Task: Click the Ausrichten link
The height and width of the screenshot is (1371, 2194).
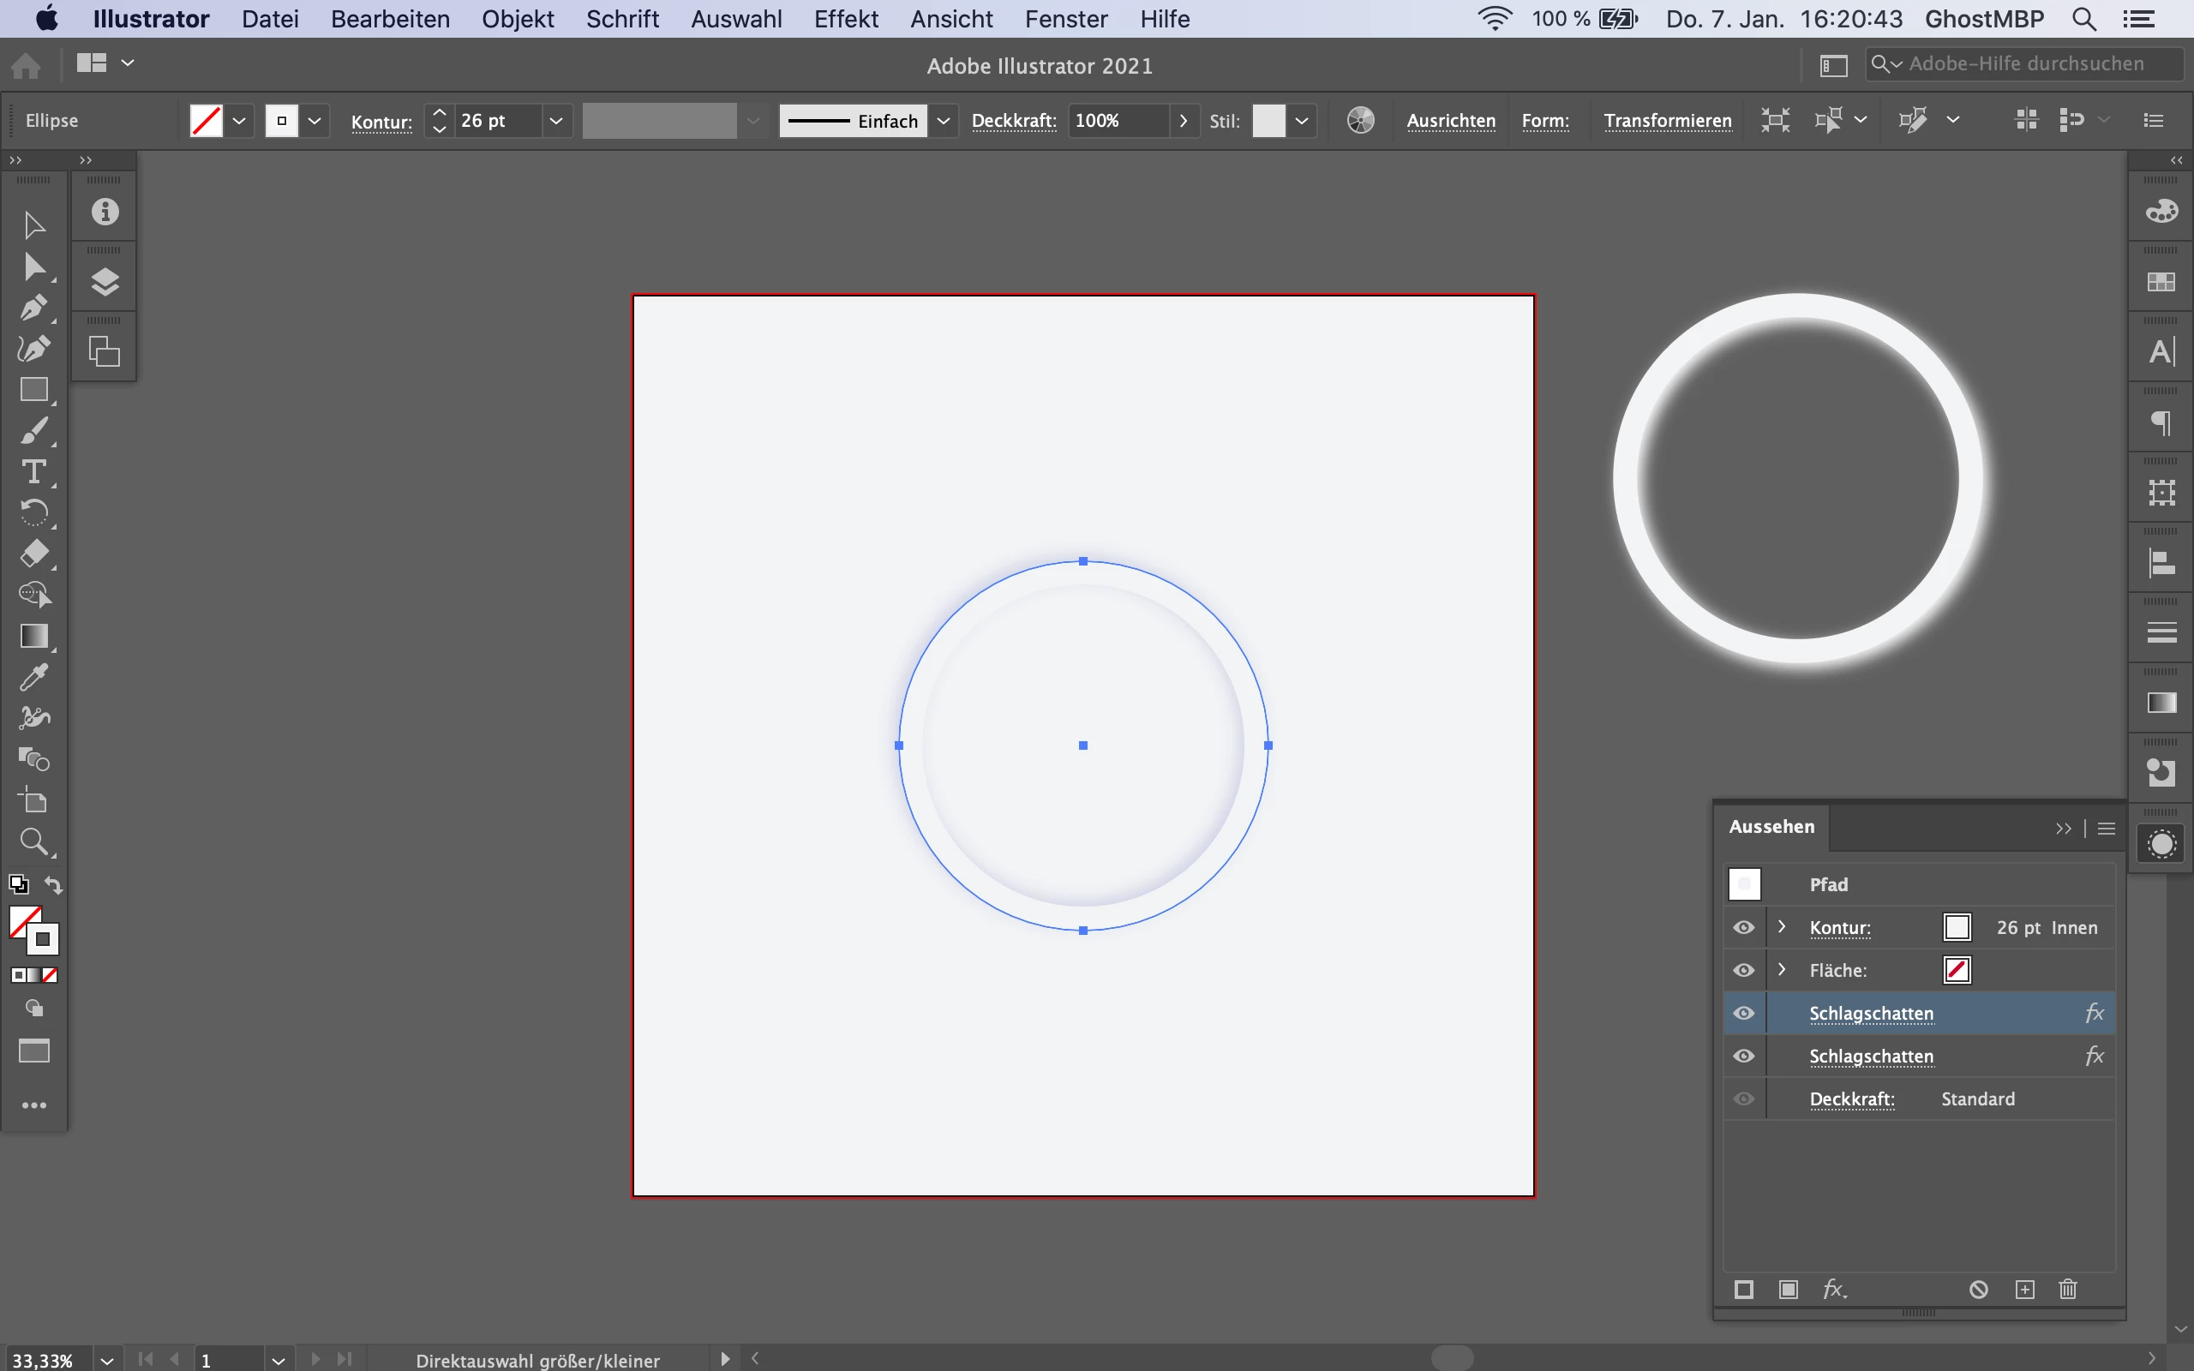Action: [x=1451, y=121]
